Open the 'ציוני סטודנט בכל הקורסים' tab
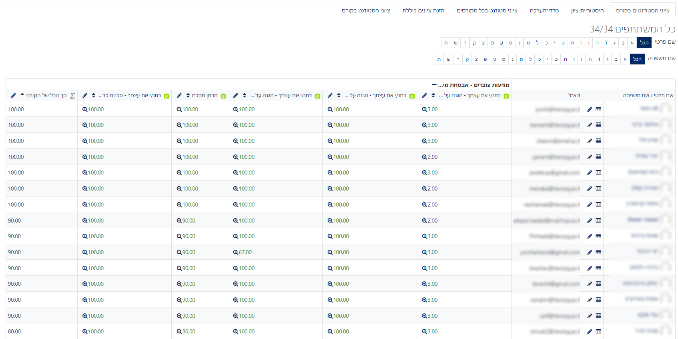 [x=487, y=10]
